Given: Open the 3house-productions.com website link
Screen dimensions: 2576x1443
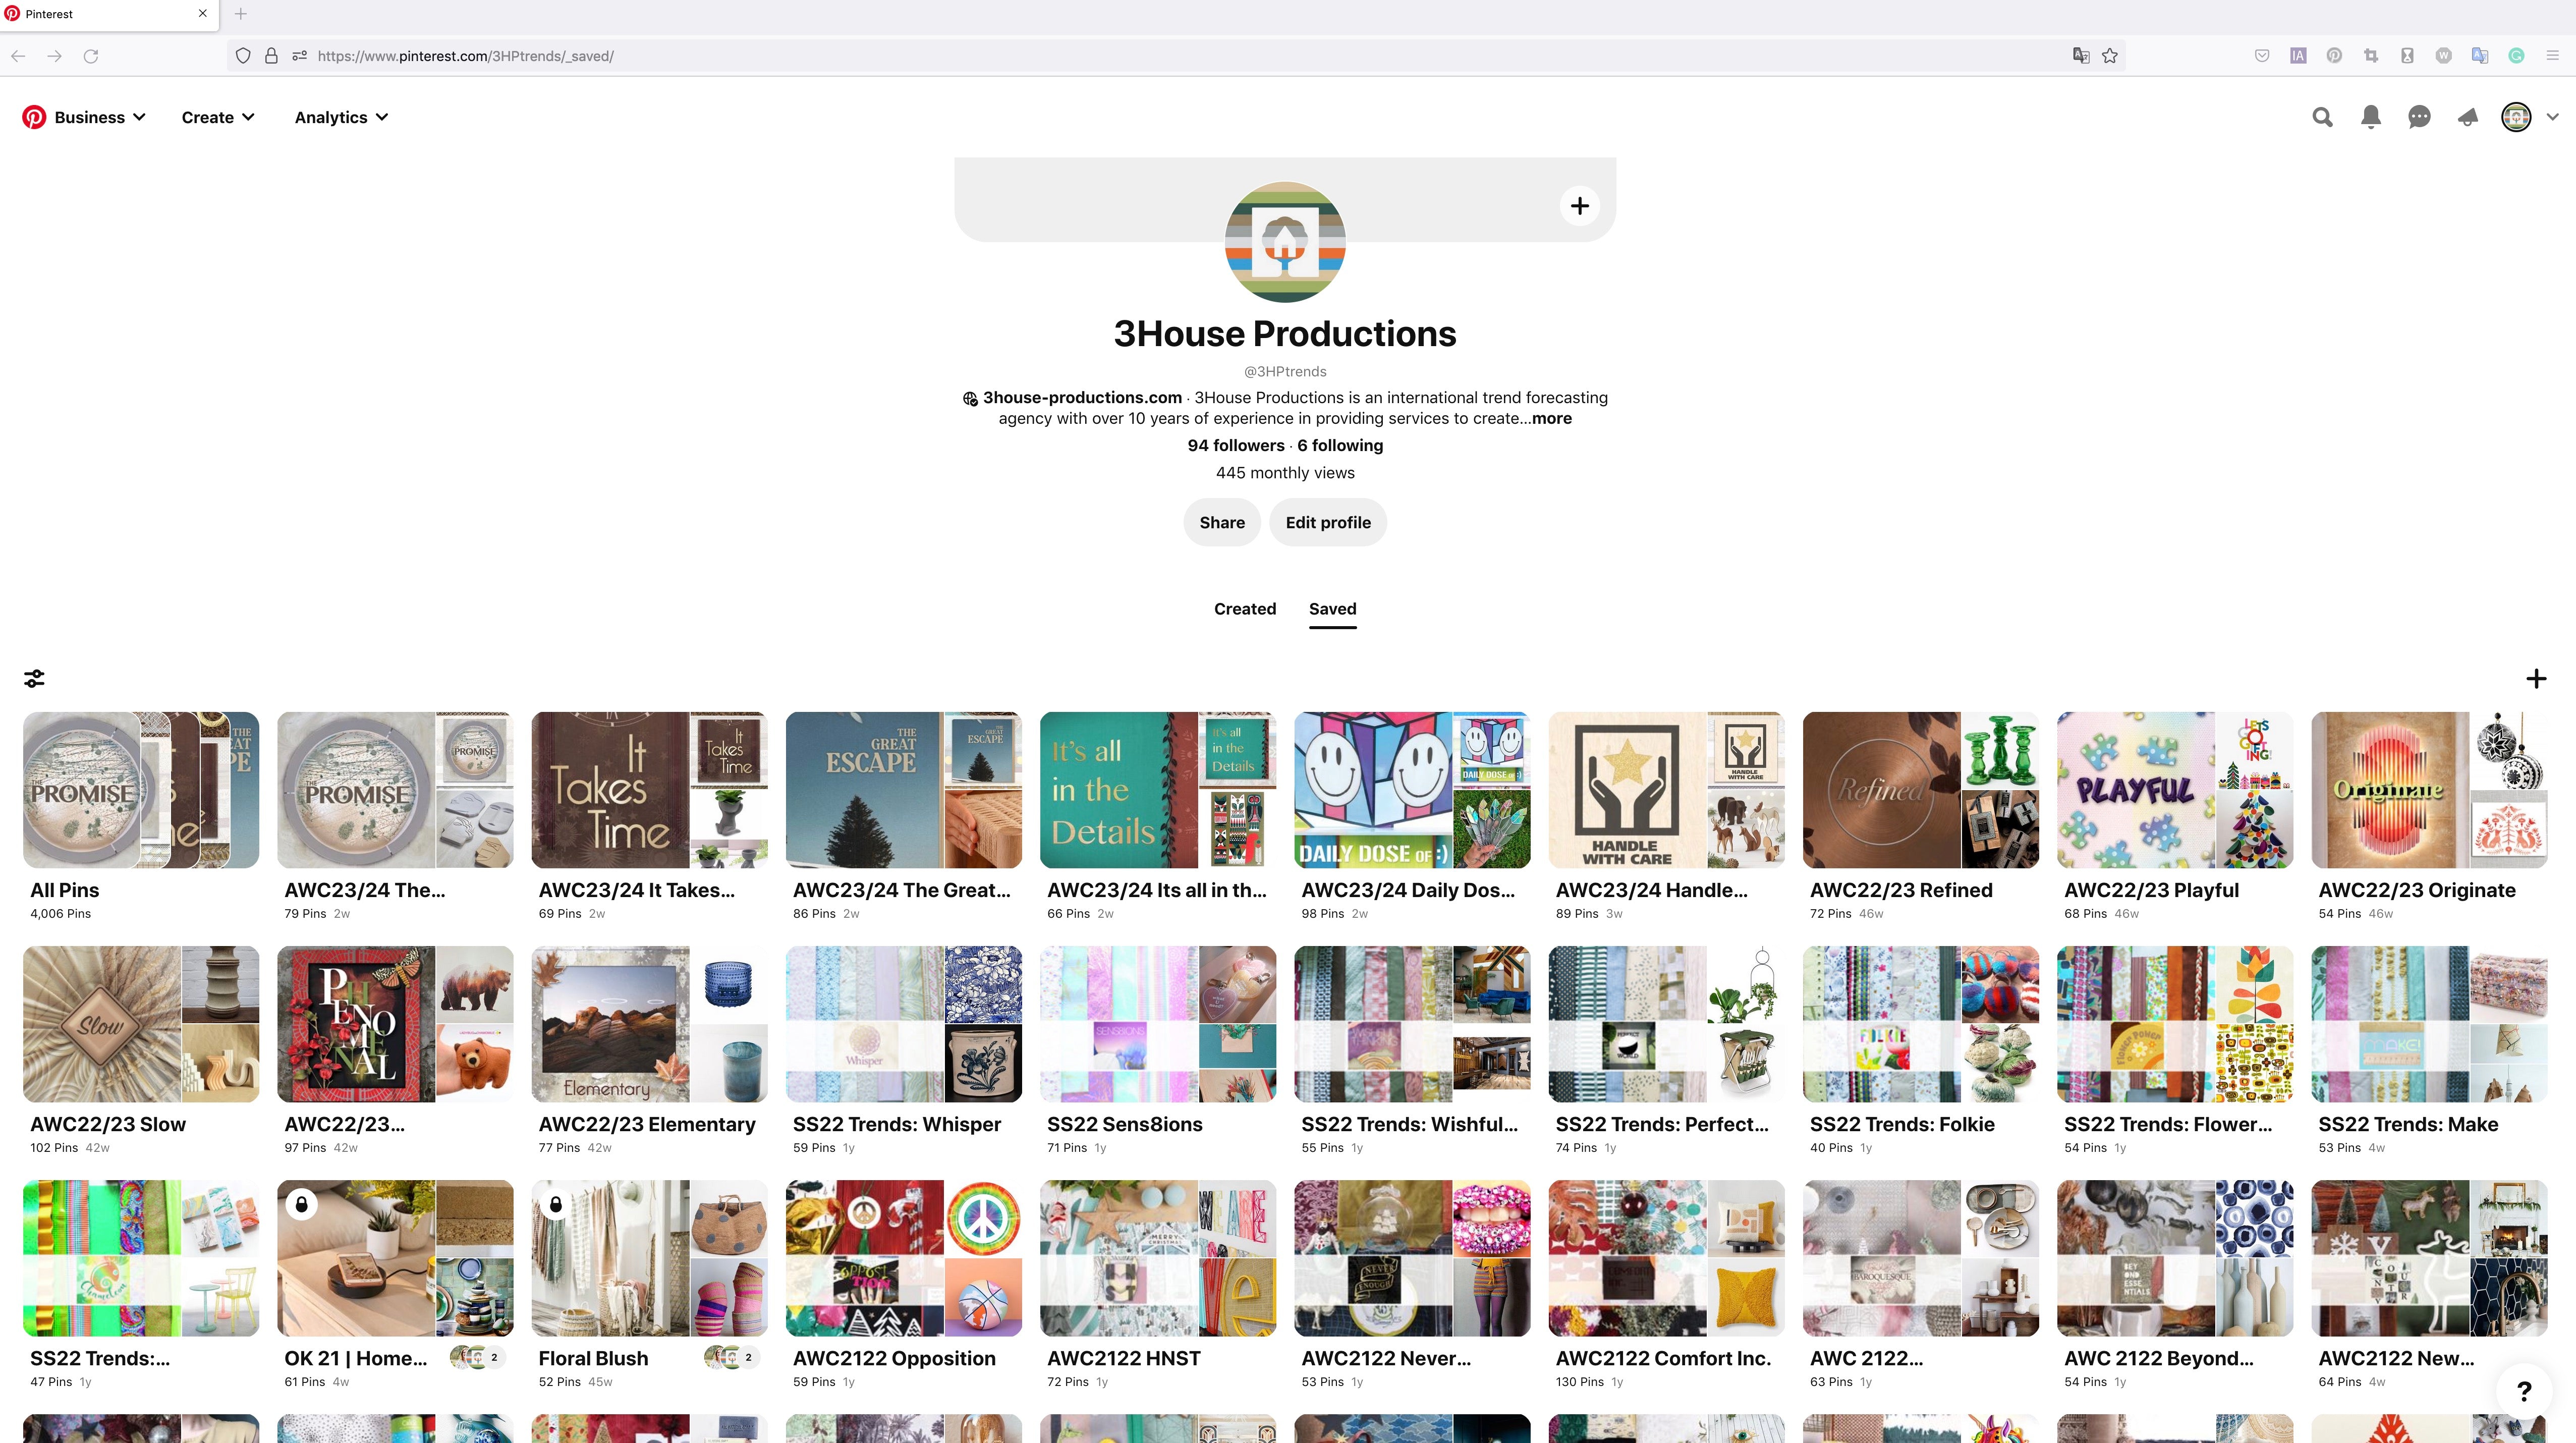Looking at the screenshot, I should pyautogui.click(x=1082, y=397).
